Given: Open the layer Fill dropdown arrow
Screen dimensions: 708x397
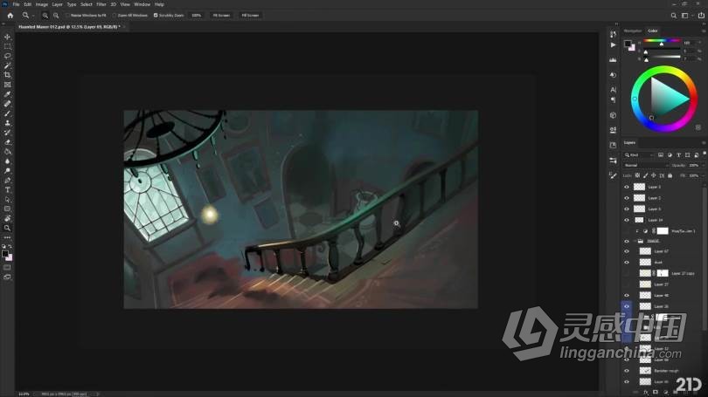Looking at the screenshot, I should point(703,175).
